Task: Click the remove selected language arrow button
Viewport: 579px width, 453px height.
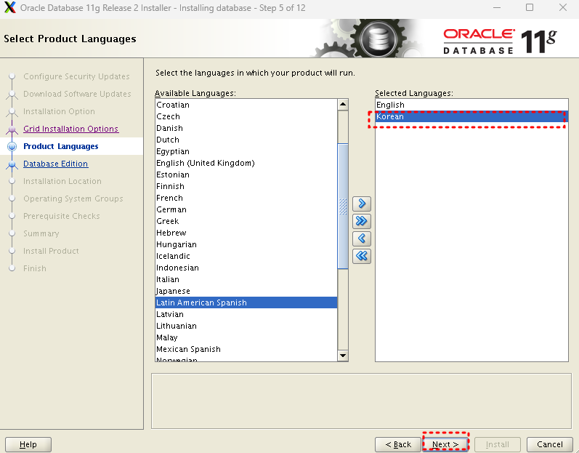Action: pyautogui.click(x=362, y=238)
